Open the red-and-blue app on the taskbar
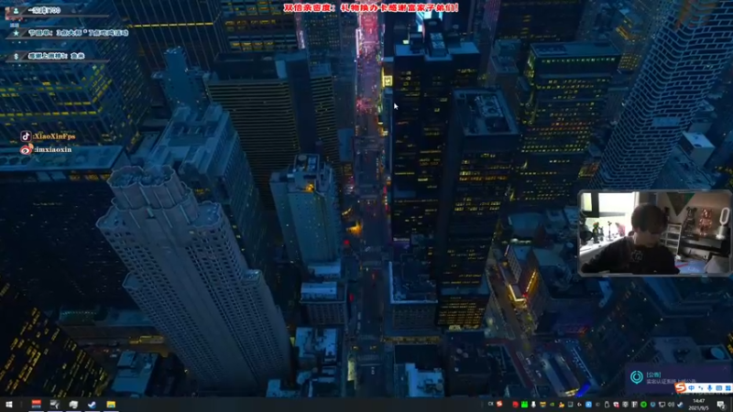This screenshot has width=733, height=412. click(36, 404)
